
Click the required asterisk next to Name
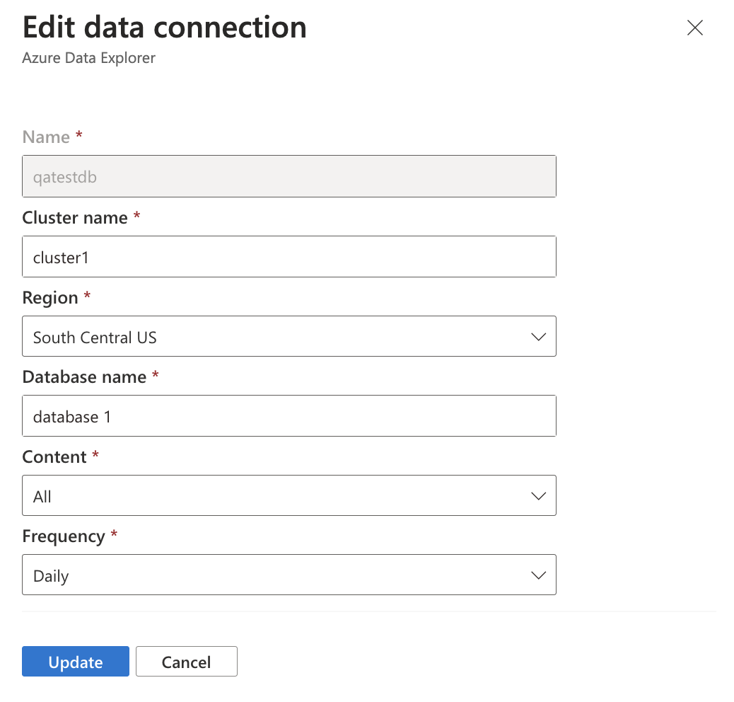click(78, 134)
